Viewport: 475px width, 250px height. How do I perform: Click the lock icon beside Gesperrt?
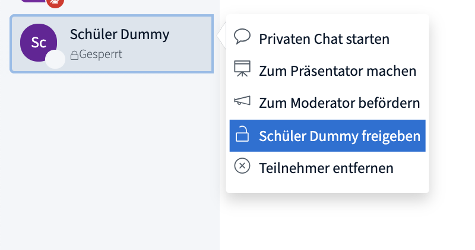(x=74, y=55)
